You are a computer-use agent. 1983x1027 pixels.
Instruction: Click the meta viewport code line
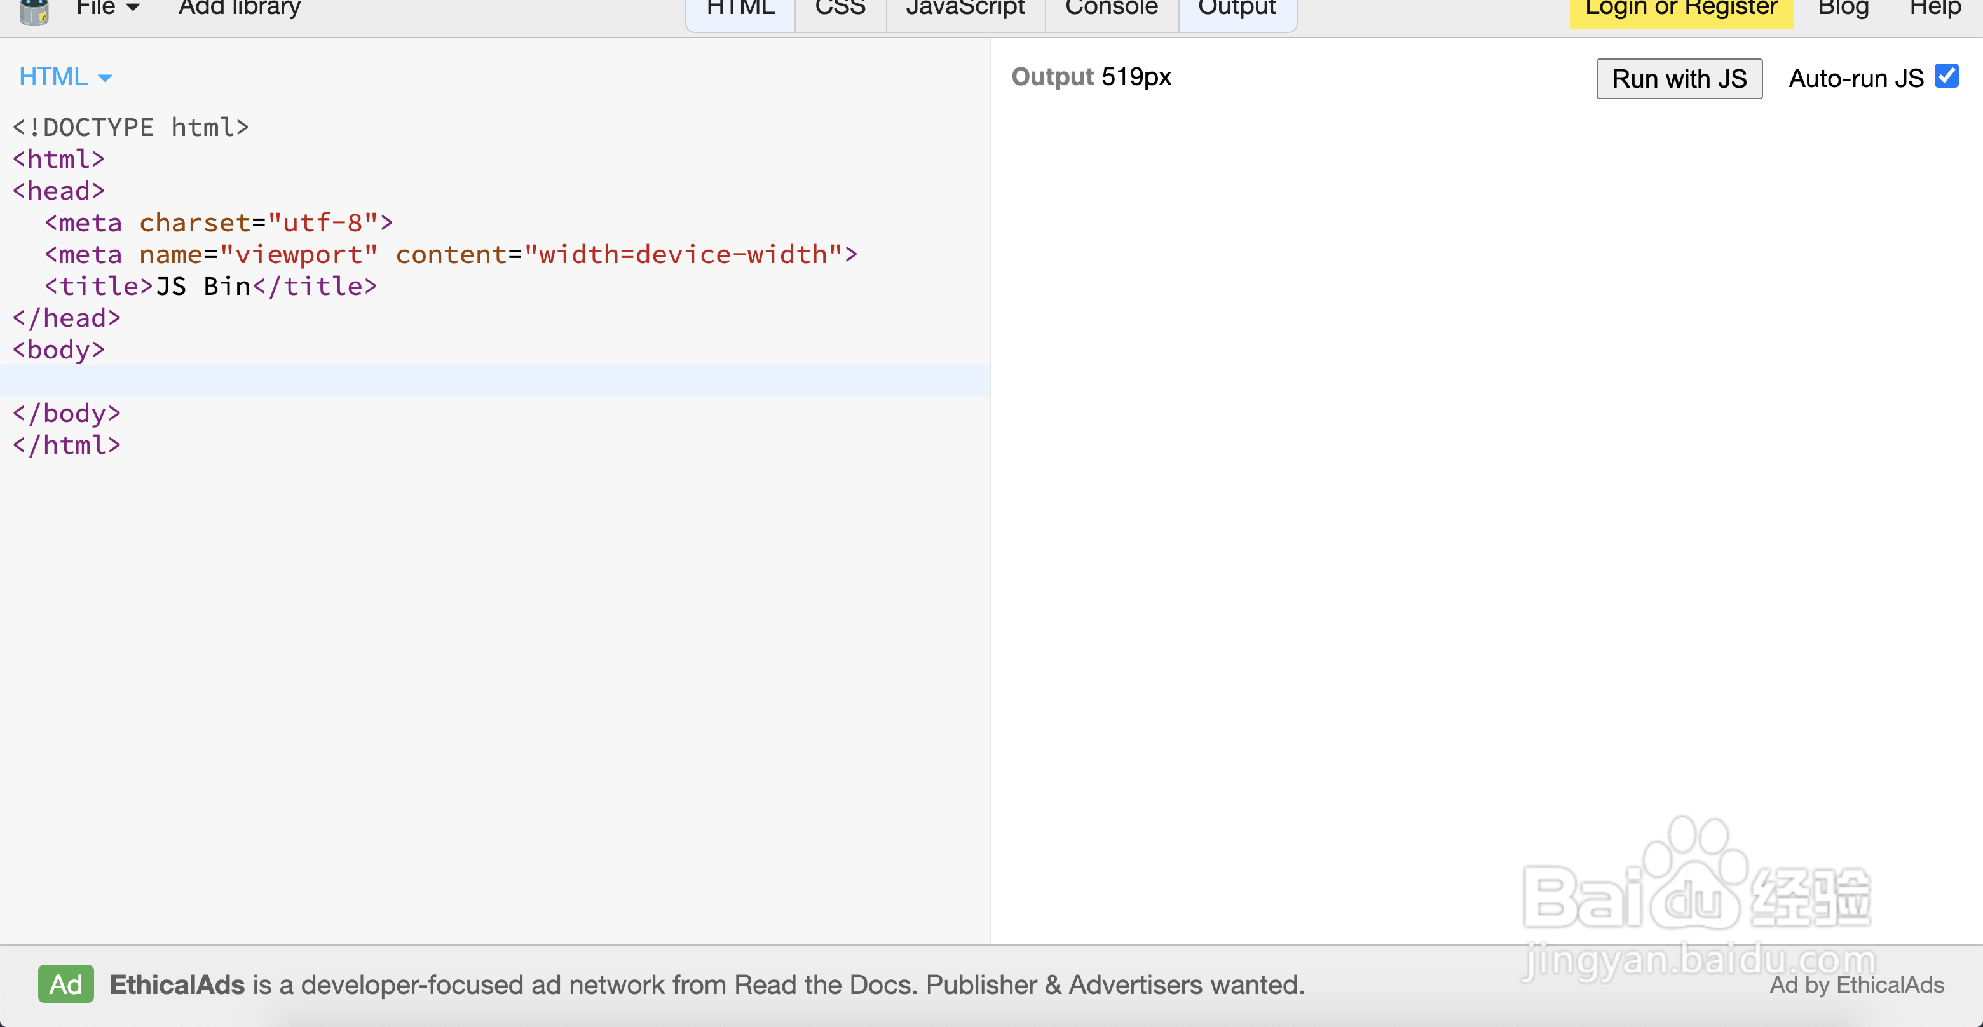[x=451, y=254]
